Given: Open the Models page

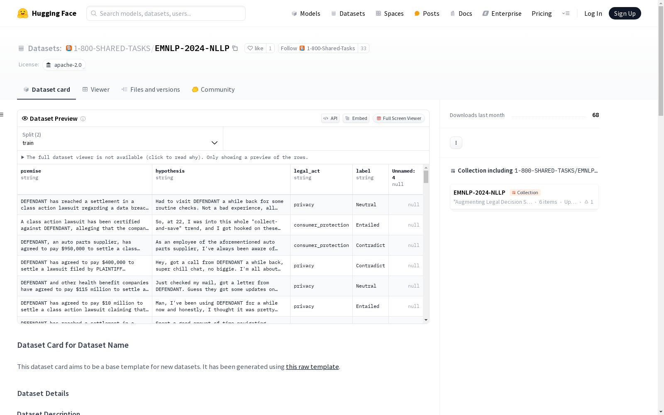Looking at the screenshot, I should tap(306, 13).
